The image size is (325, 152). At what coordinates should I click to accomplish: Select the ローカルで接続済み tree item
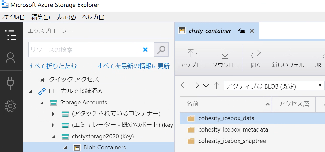point(76,91)
